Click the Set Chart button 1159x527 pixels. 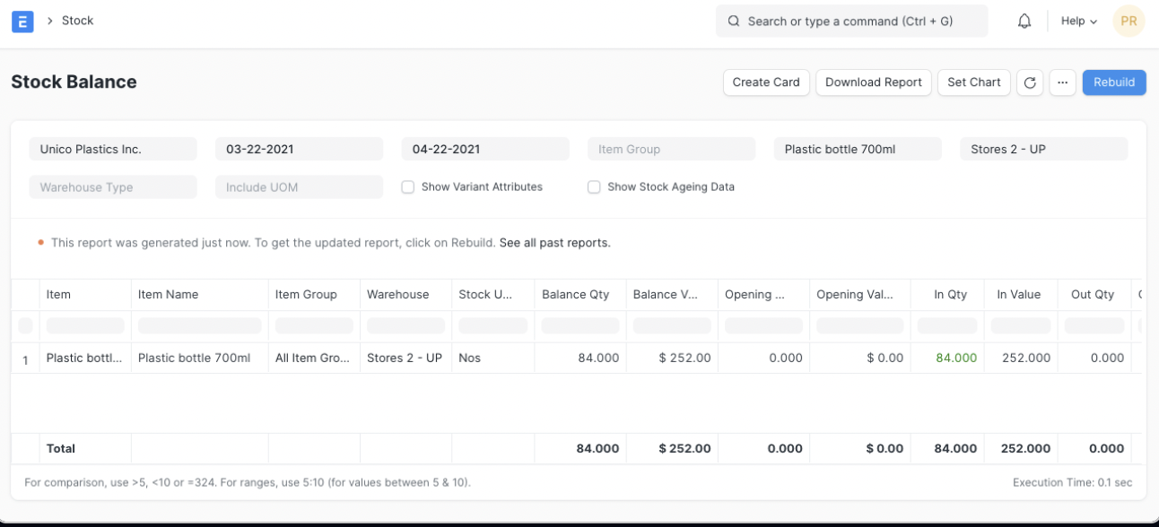[973, 82]
